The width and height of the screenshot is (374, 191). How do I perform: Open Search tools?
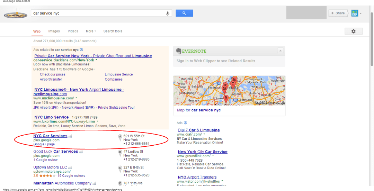click(113, 31)
